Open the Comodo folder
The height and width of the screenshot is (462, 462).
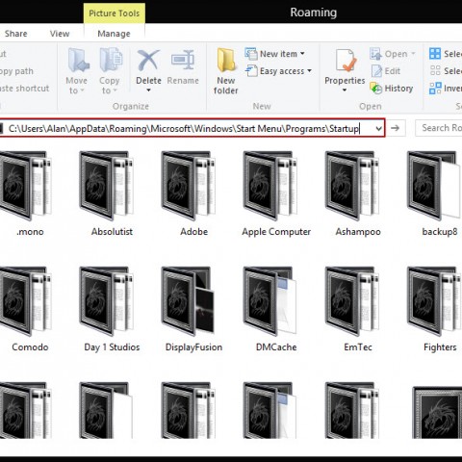pyautogui.click(x=26, y=309)
